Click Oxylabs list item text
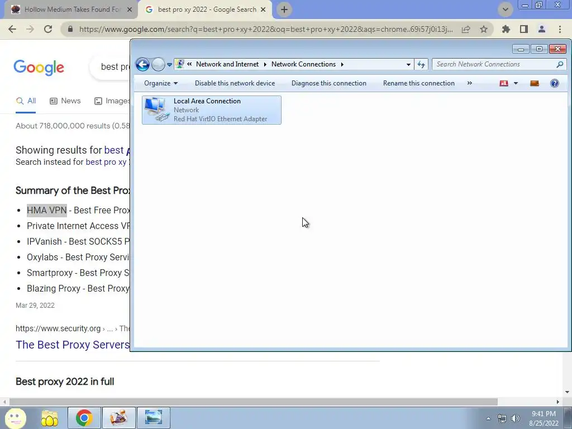The image size is (572, 429). coord(78,257)
